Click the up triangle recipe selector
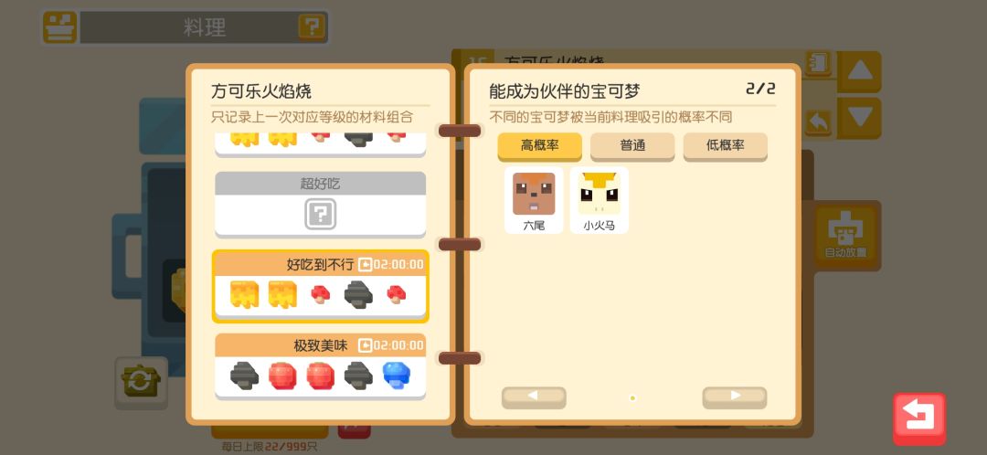The width and height of the screenshot is (987, 455). coord(859,71)
